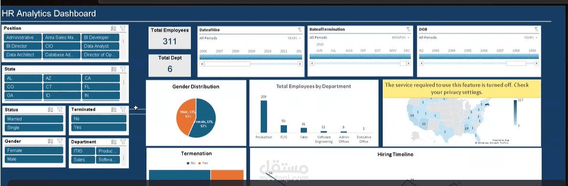The width and height of the screenshot is (568, 186).
Task: Filter Position by Data Architect
Action: [23, 55]
